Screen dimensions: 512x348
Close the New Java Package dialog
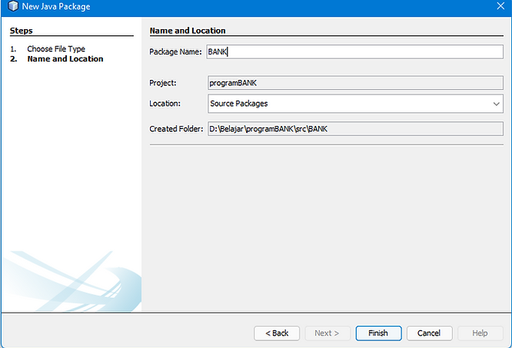(500, 6)
